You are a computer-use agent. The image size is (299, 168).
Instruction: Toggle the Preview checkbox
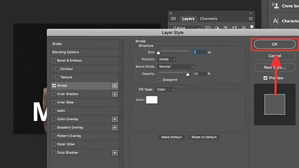[x=265, y=78]
